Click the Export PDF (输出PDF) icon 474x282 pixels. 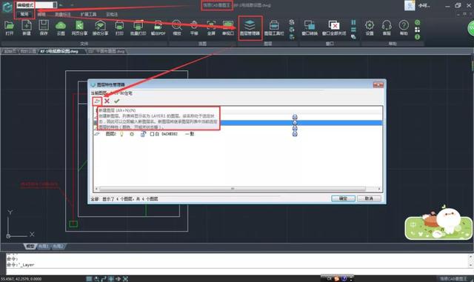click(158, 27)
